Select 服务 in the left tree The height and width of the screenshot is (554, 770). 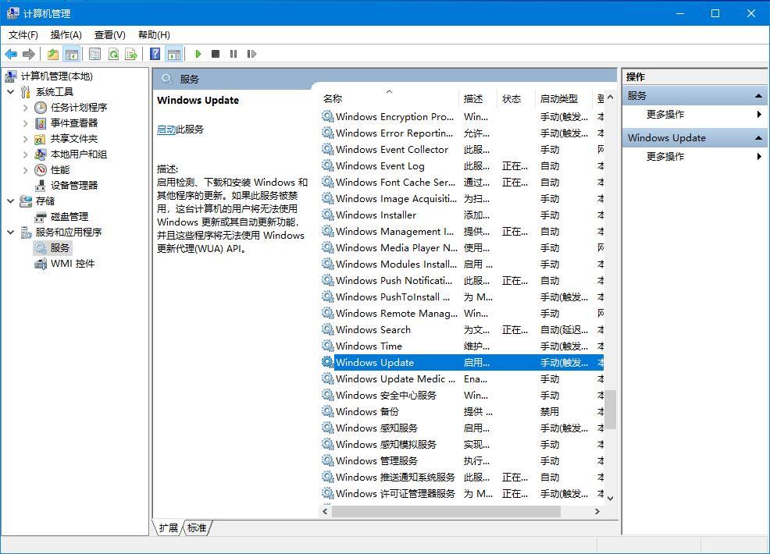click(x=60, y=248)
